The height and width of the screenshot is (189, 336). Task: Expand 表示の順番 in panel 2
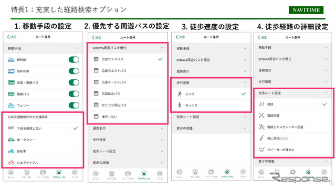[x=128, y=163]
